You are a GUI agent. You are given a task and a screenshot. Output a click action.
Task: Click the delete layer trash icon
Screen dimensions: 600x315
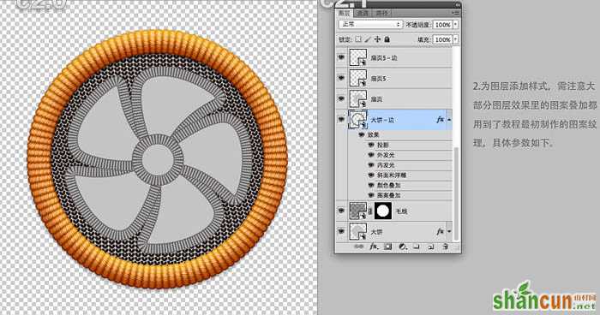pyautogui.click(x=445, y=247)
